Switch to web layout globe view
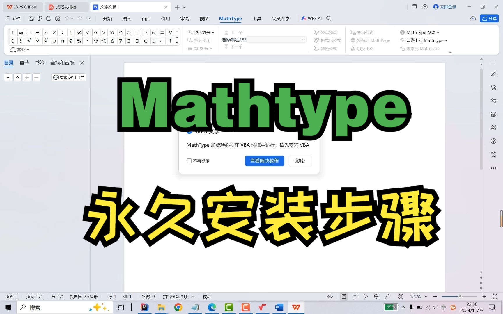This screenshot has height=314, width=503. [x=376, y=296]
